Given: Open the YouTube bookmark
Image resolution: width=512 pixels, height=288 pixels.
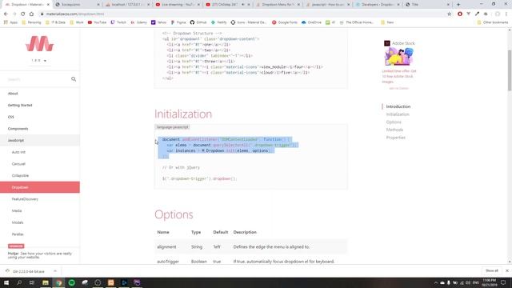Looking at the screenshot, I should tap(97, 22).
